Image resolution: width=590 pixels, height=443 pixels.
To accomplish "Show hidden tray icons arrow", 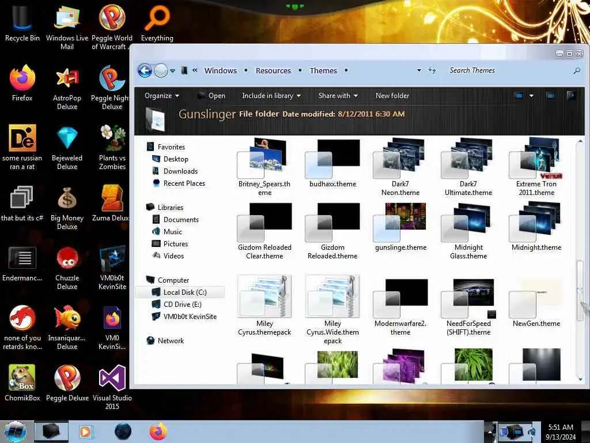I will pyautogui.click(x=490, y=431).
